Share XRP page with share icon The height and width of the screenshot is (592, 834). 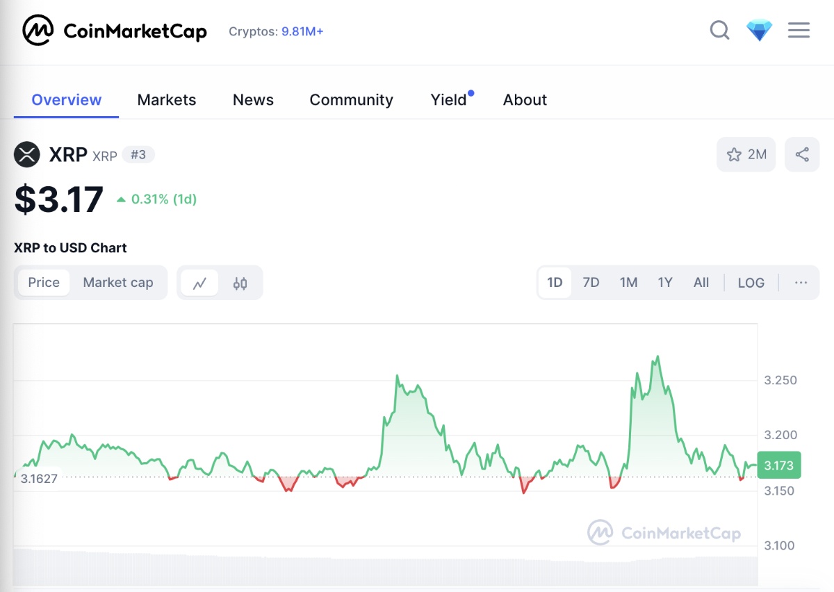point(802,154)
